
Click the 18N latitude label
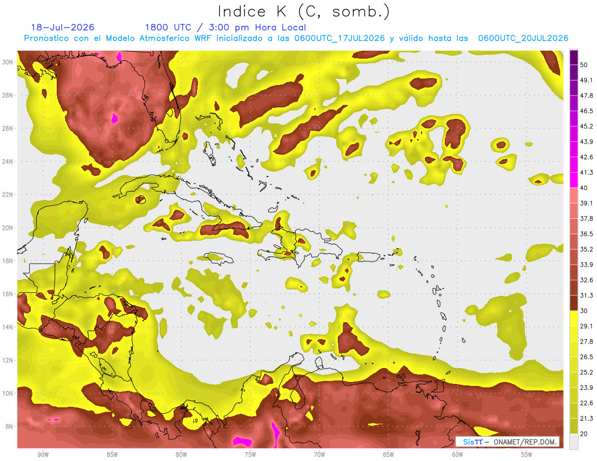pyautogui.click(x=8, y=261)
